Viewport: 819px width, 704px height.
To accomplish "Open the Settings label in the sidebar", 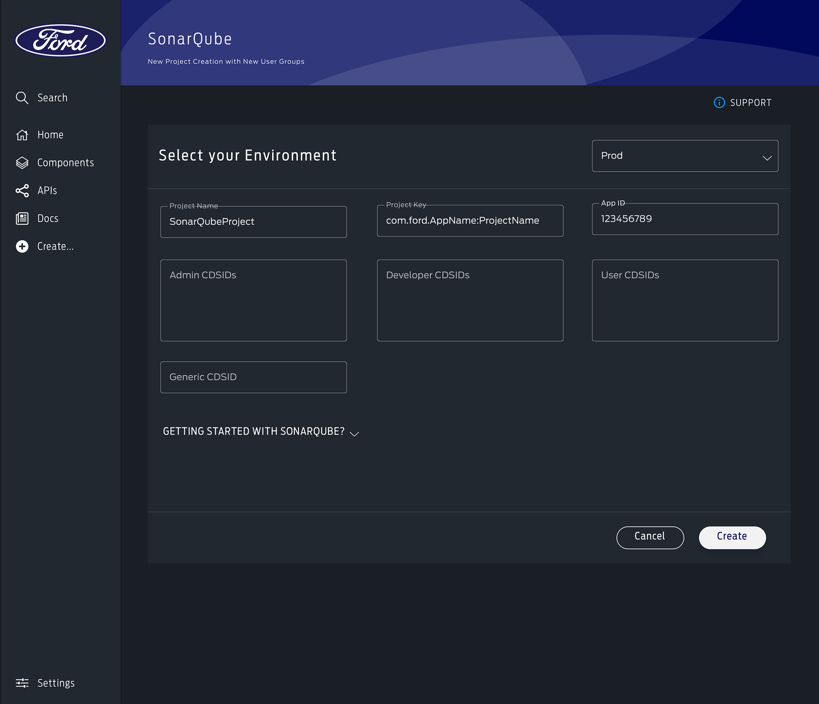I will [56, 683].
